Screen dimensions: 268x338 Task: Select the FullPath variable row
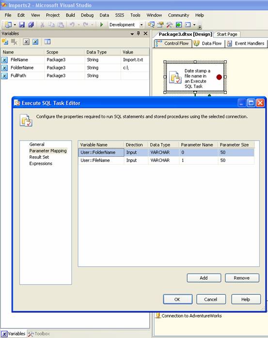pos(75,76)
